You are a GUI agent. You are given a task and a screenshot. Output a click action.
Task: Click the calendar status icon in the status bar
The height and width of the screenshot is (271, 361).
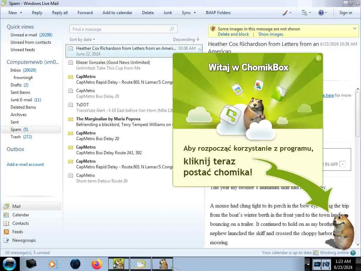click(316, 253)
